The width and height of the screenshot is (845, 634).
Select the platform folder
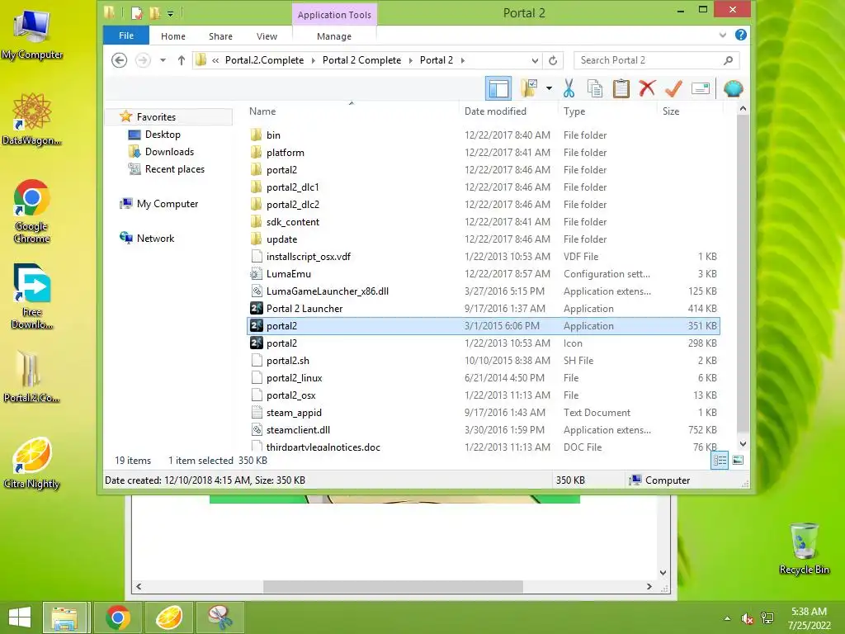point(285,153)
